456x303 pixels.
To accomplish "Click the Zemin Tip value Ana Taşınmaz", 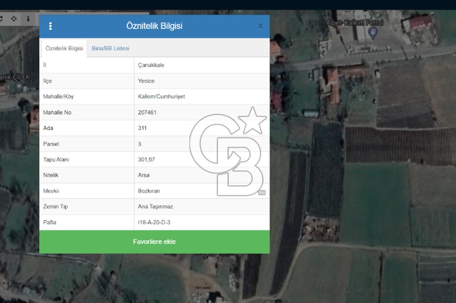I will pyautogui.click(x=155, y=207).
